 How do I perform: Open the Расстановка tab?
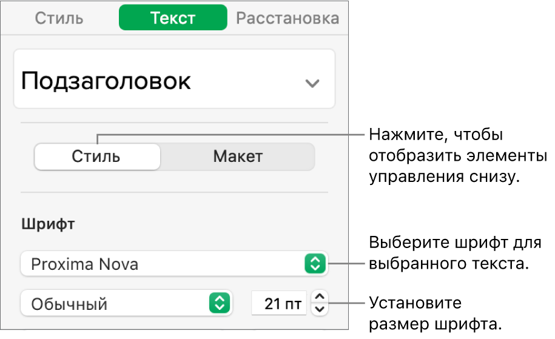[288, 18]
